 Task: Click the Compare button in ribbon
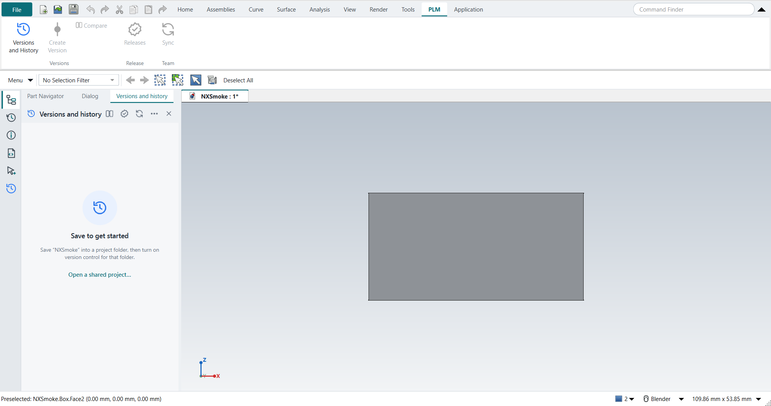91,25
